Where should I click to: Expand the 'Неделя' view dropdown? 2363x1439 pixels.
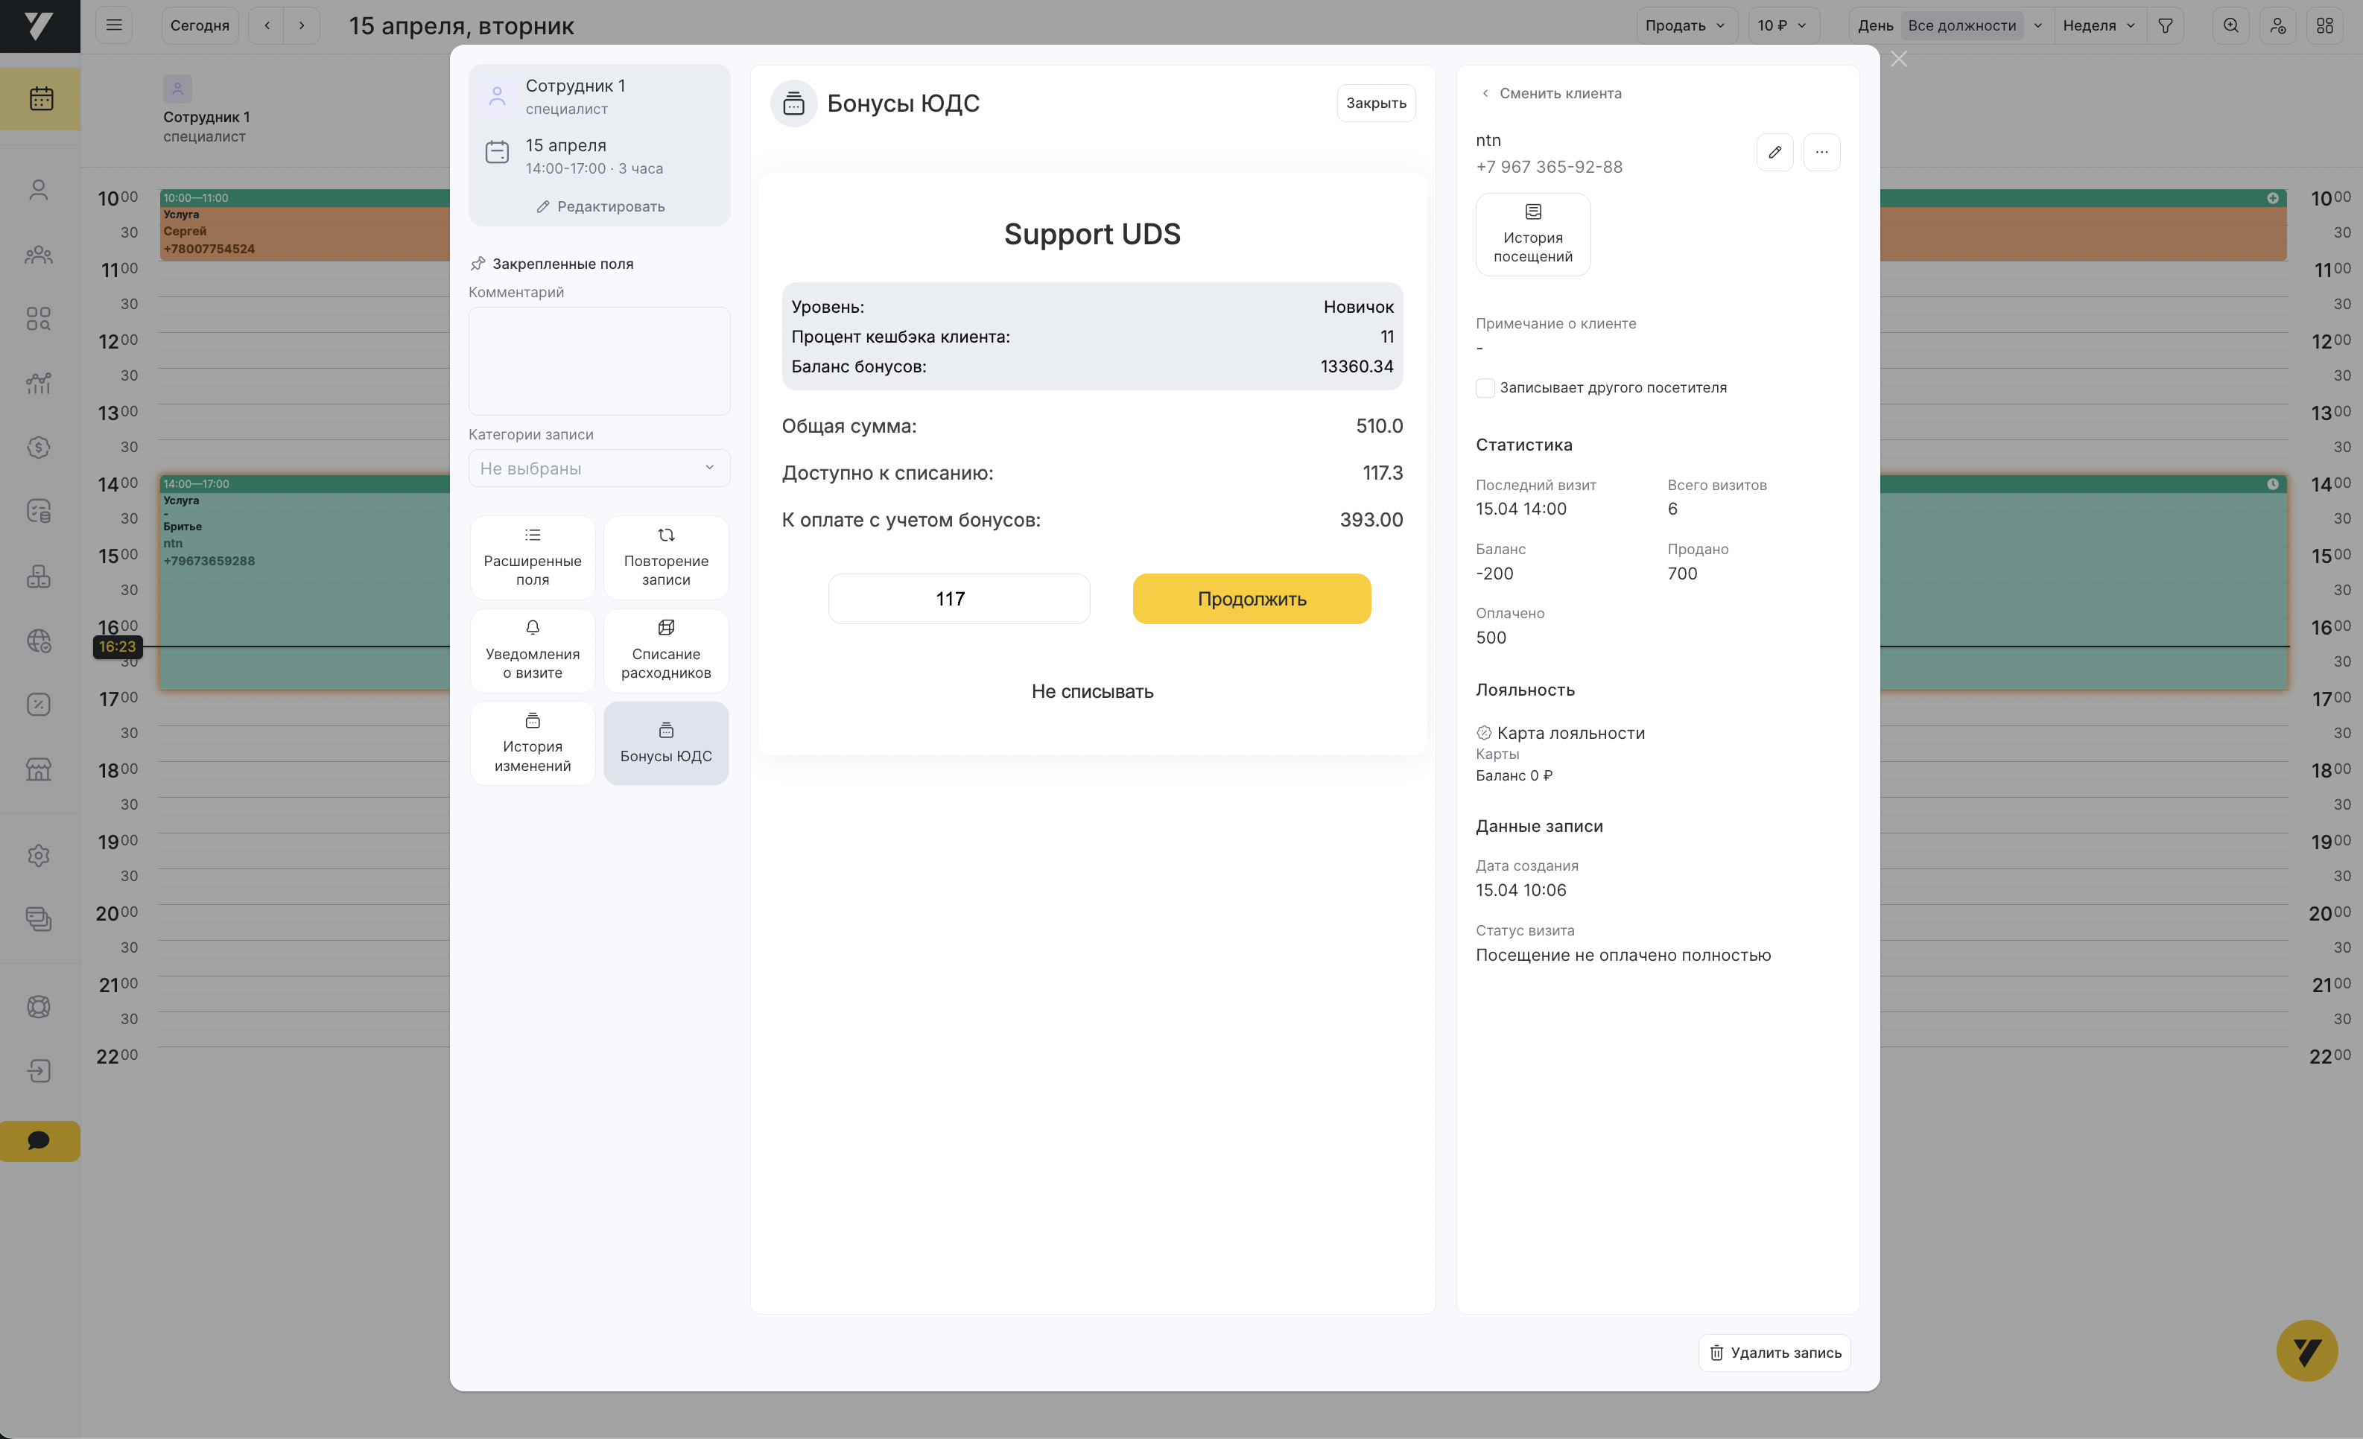2099,26
